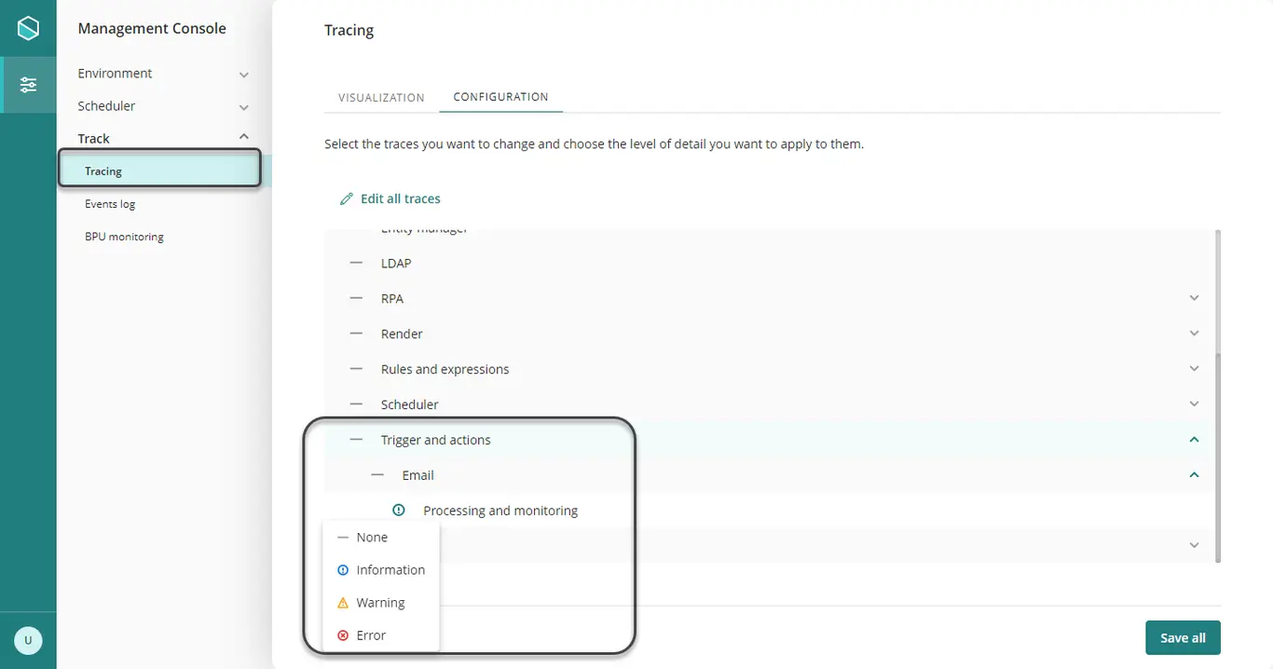Choose Information in the level menu
The width and height of the screenshot is (1273, 669).
[x=380, y=570]
